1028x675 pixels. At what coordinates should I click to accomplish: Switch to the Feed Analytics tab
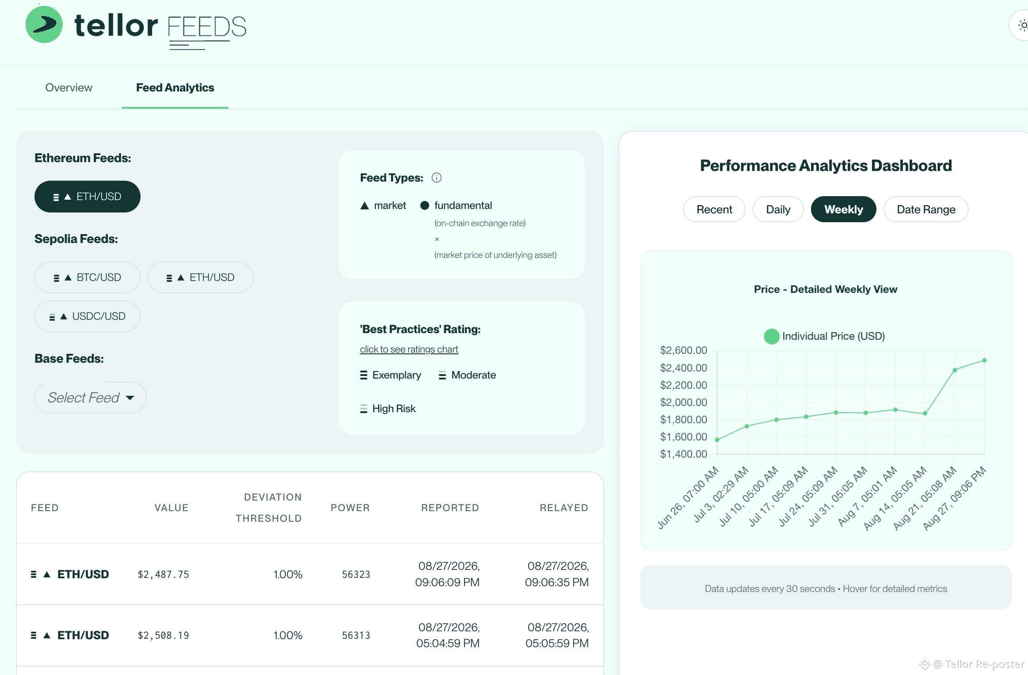point(175,87)
